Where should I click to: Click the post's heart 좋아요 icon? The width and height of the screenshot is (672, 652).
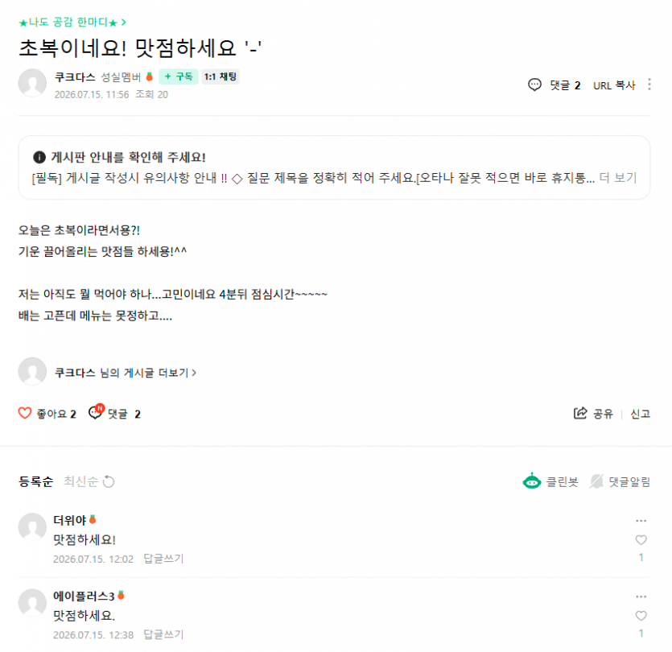pos(25,413)
